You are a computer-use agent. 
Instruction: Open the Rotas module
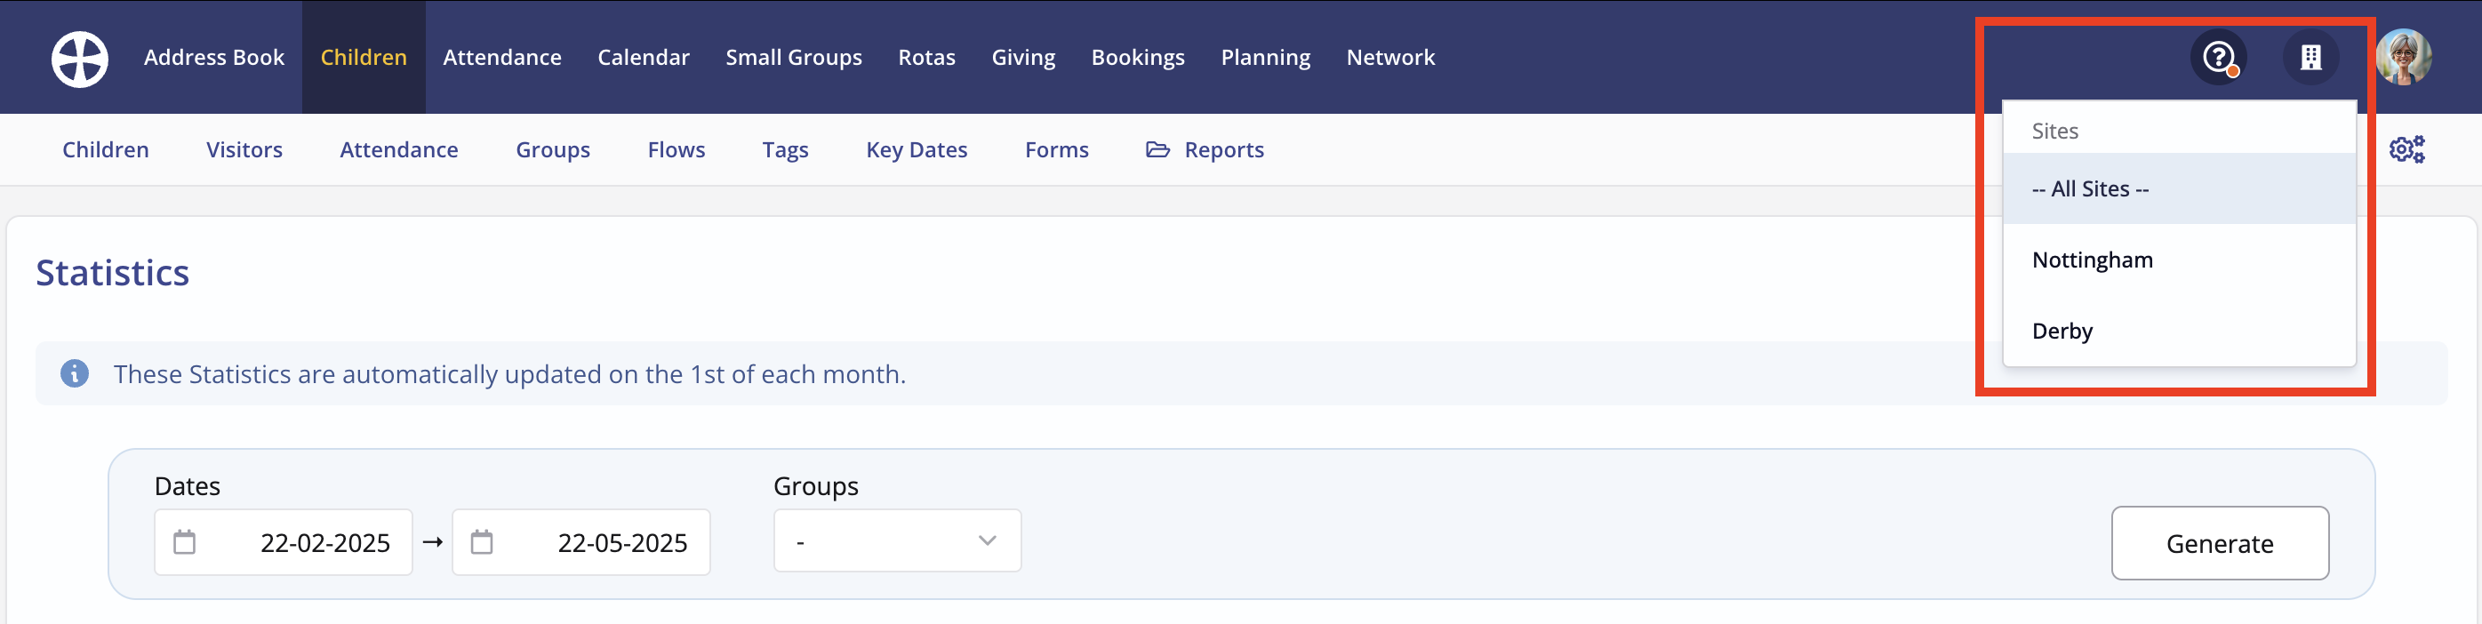pyautogui.click(x=927, y=58)
